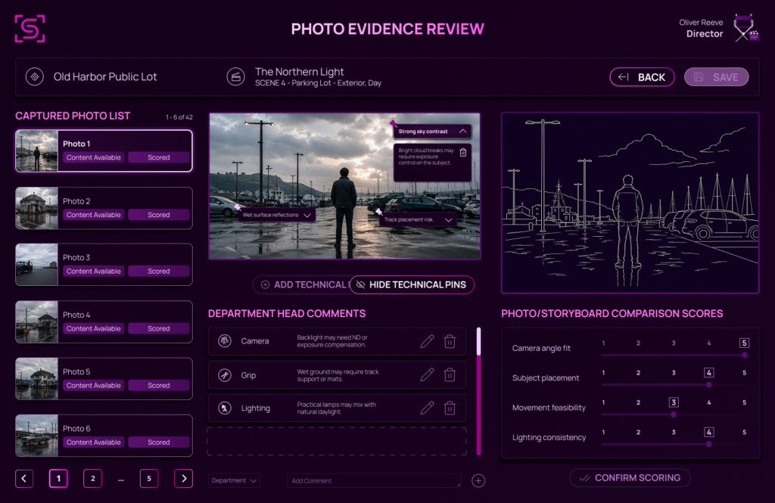
Task: Delete the Camera department comment
Action: tap(450, 341)
